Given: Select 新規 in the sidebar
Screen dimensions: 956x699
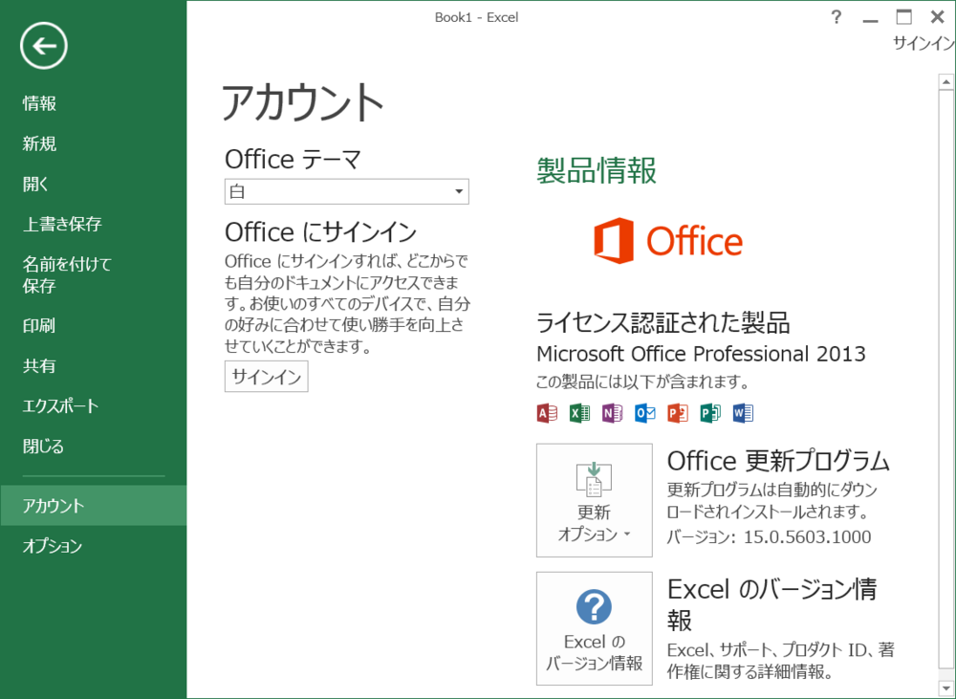Looking at the screenshot, I should [x=39, y=143].
